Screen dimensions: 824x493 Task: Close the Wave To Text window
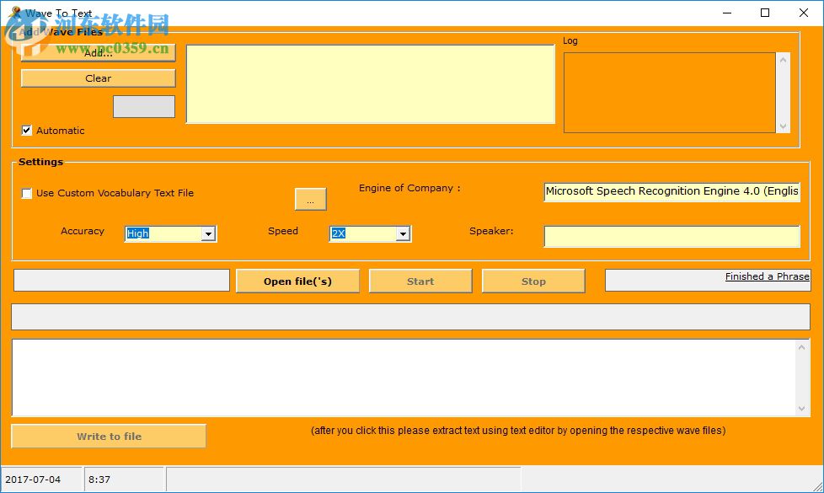804,13
